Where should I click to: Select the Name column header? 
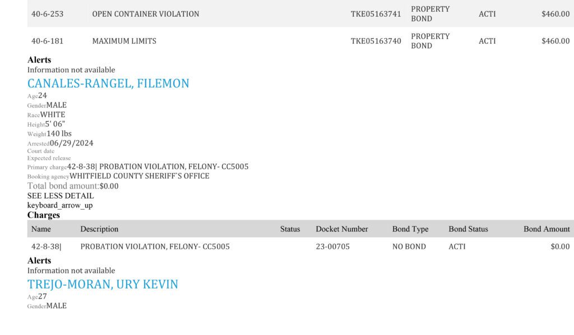point(41,229)
